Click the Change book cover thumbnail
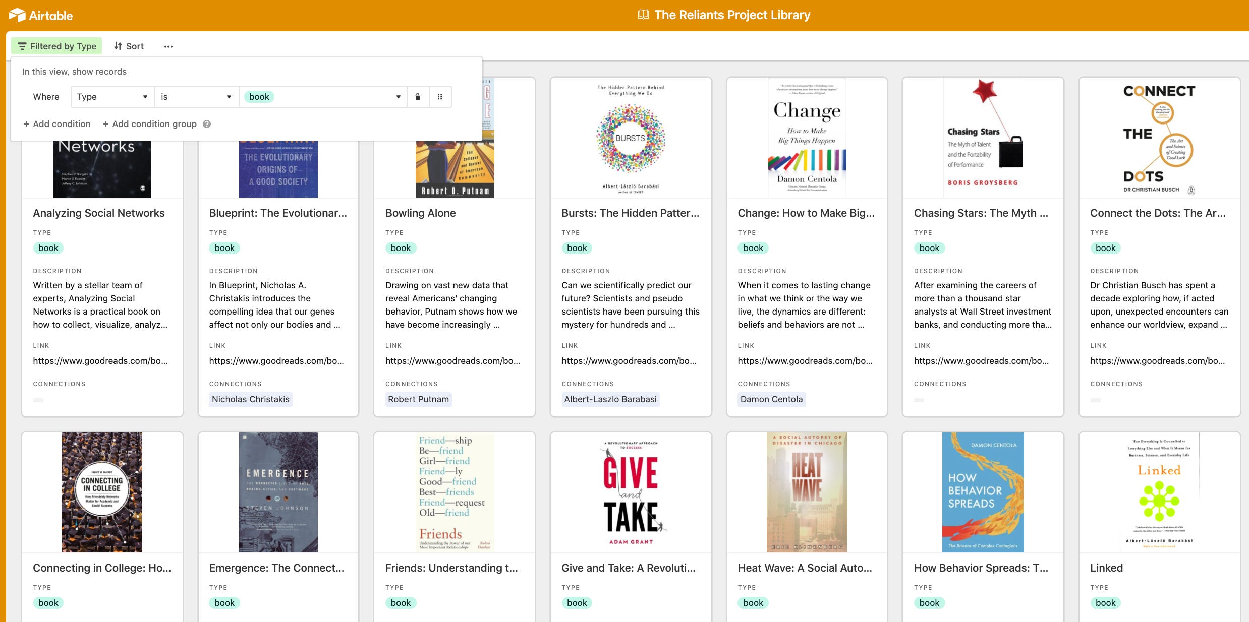Image resolution: width=1249 pixels, height=622 pixels. pyautogui.click(x=807, y=138)
